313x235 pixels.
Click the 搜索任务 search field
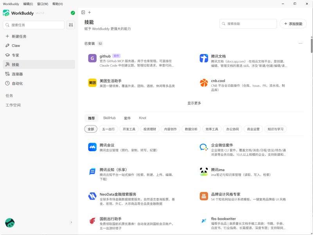[34, 25]
